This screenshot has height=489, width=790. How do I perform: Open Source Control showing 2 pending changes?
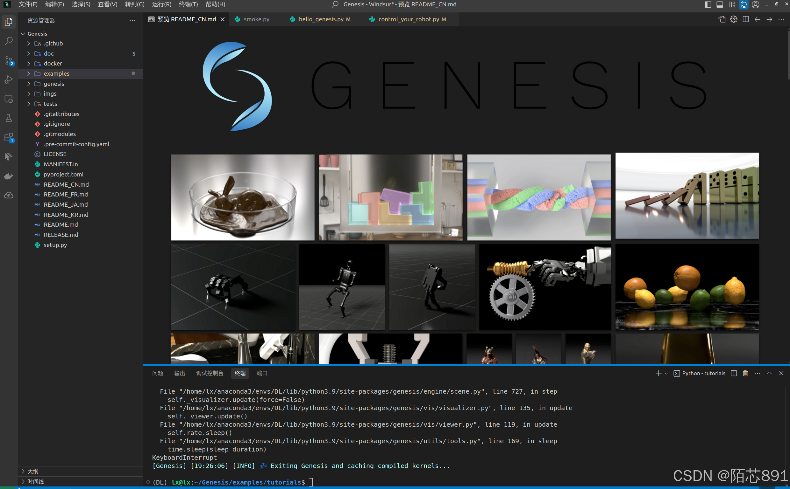pyautogui.click(x=9, y=61)
